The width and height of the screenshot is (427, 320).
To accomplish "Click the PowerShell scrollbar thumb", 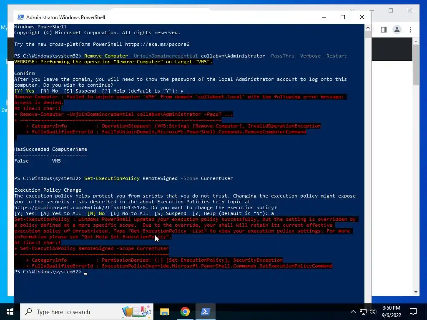I will click(368, 35).
